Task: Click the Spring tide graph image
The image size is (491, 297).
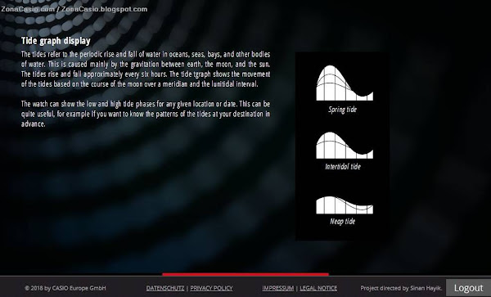Action: tap(345, 83)
